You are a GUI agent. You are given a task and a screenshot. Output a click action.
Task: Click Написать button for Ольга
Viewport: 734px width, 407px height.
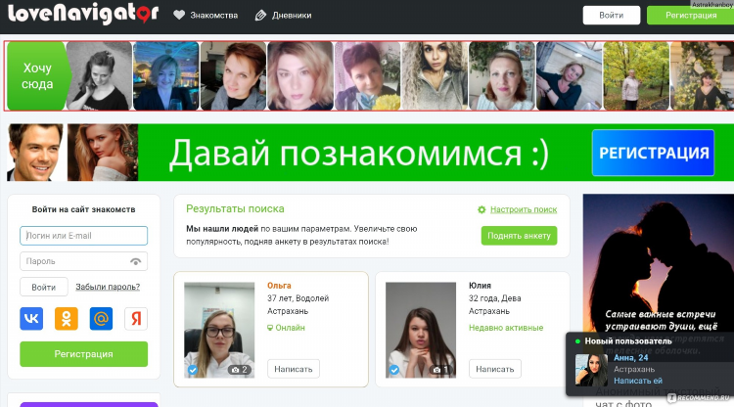(294, 369)
